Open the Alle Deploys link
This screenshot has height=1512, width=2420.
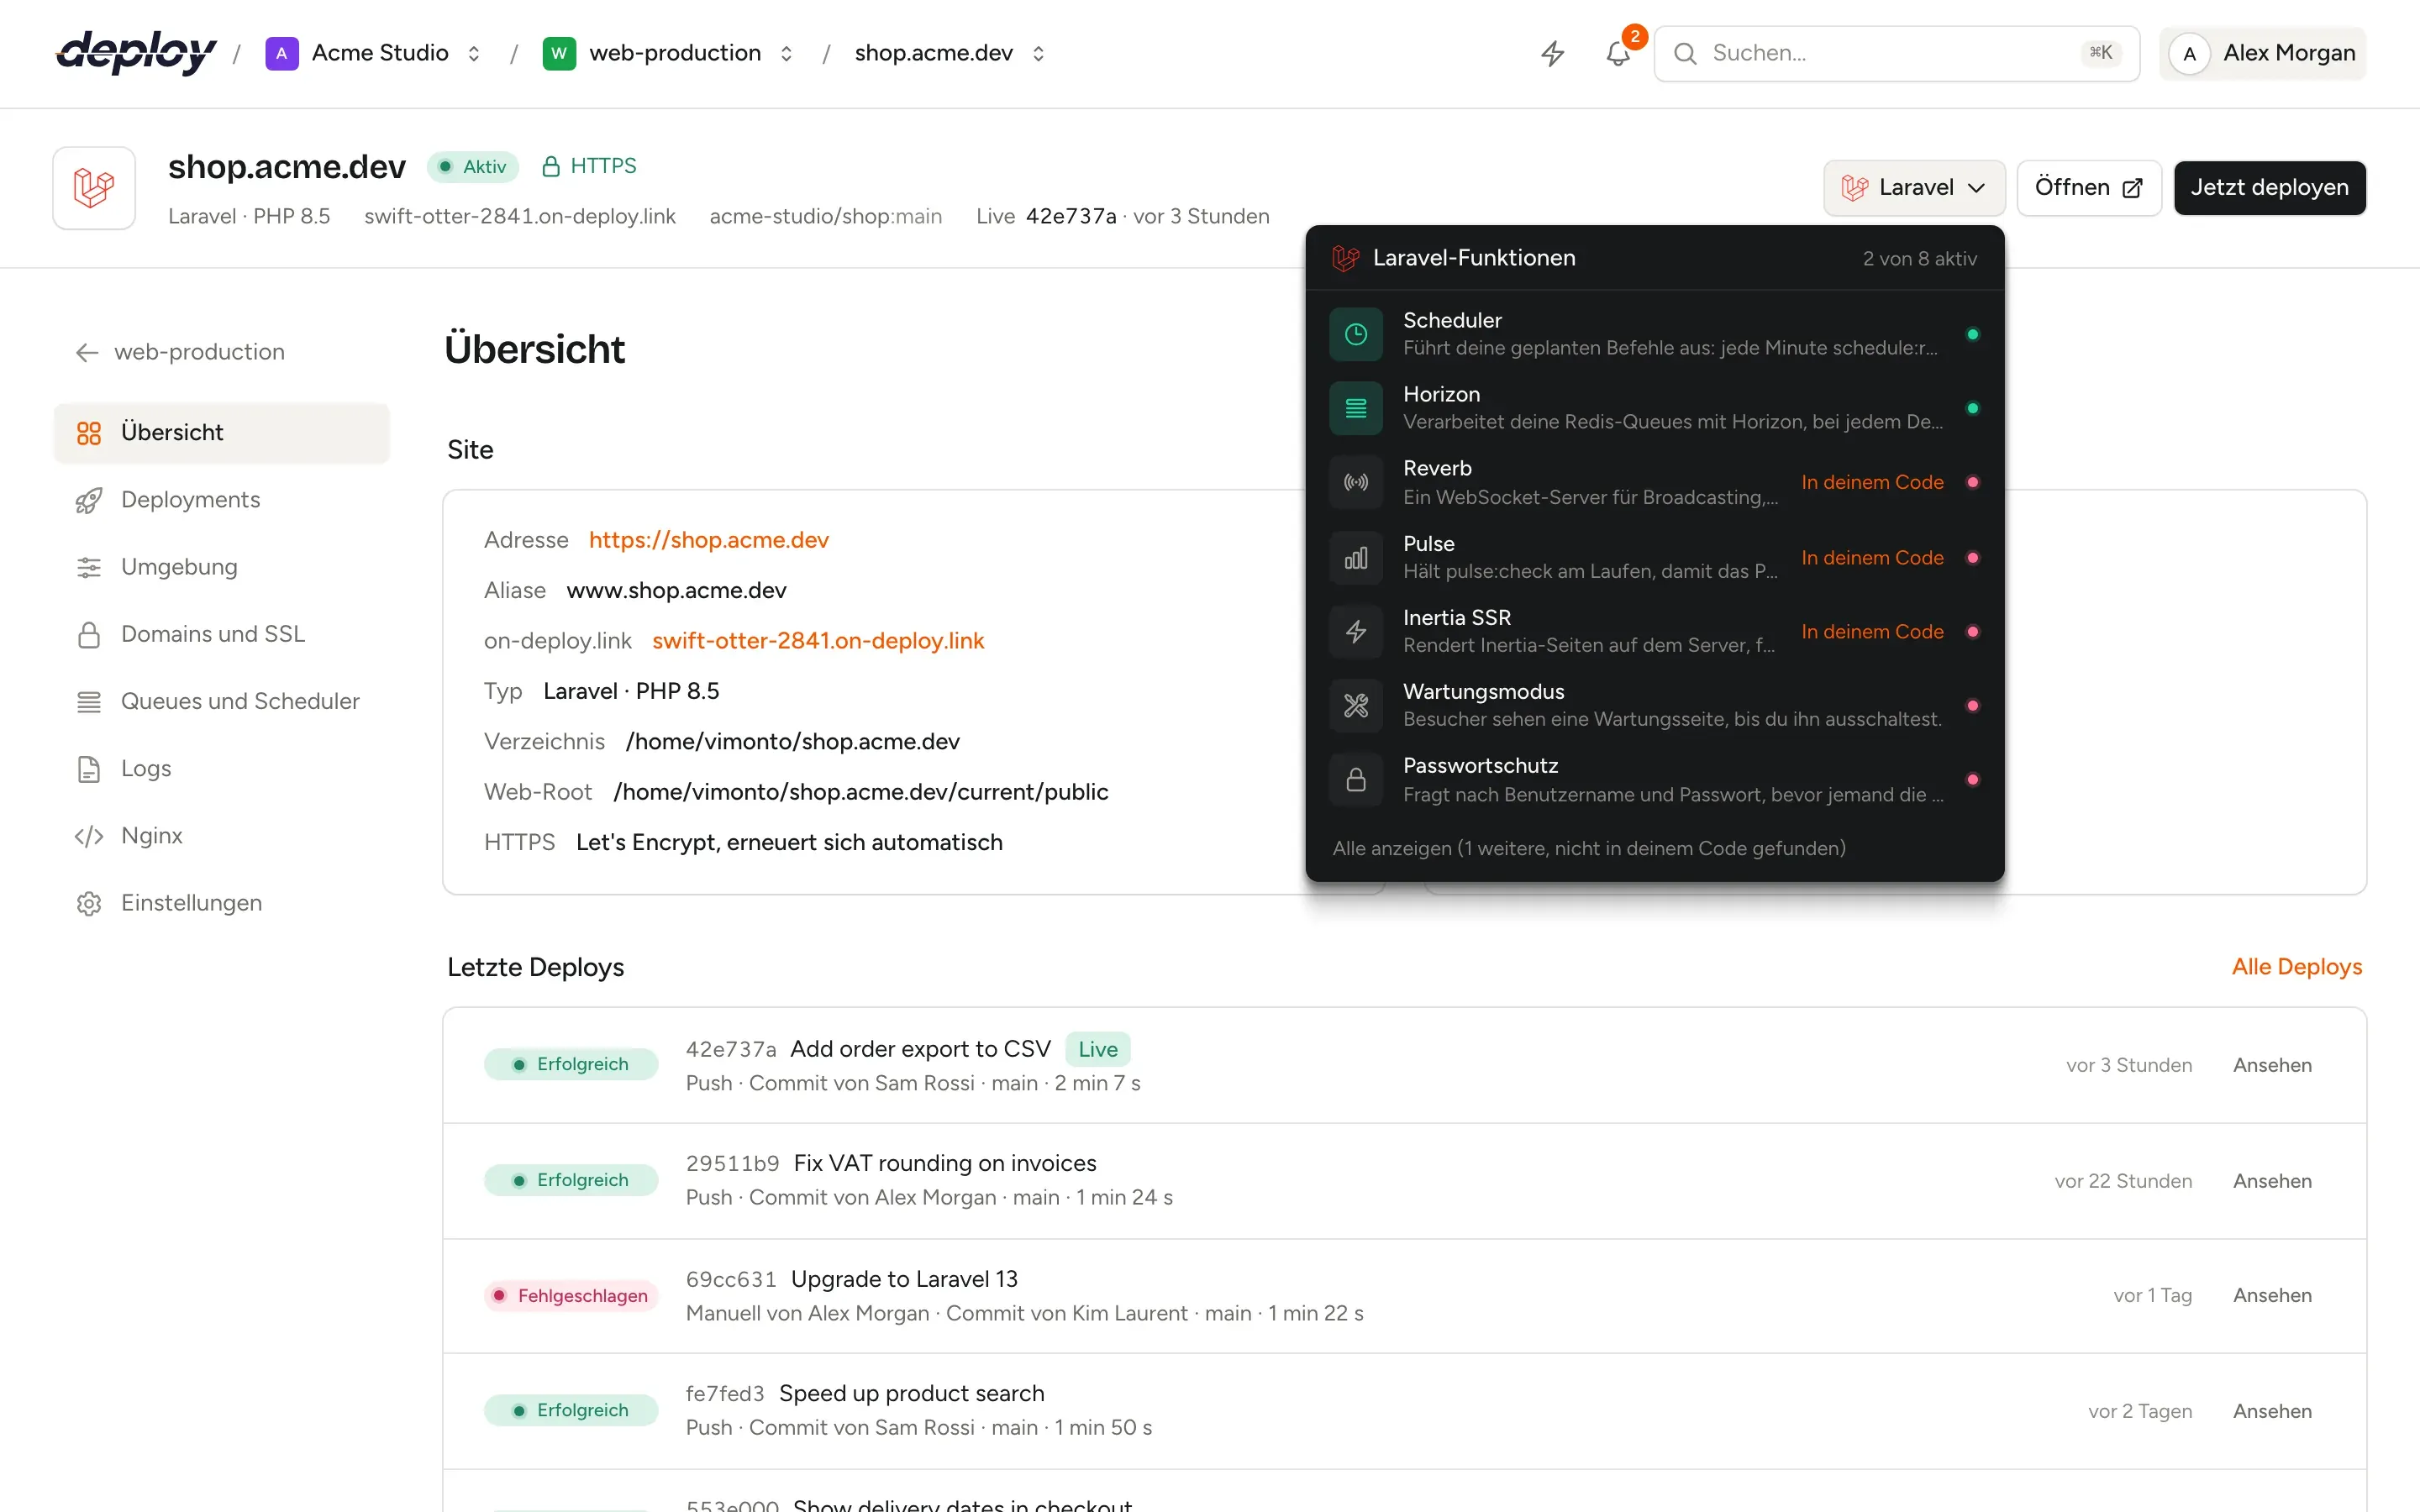coord(2296,967)
